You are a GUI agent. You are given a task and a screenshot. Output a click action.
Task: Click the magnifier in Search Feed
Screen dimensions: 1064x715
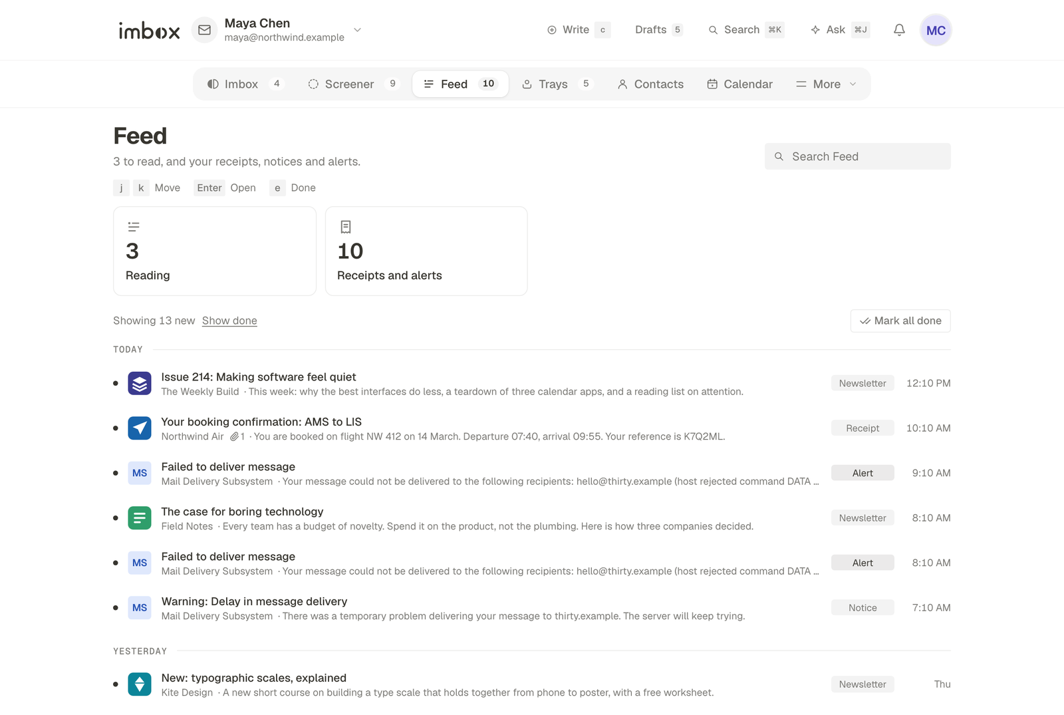(779, 156)
